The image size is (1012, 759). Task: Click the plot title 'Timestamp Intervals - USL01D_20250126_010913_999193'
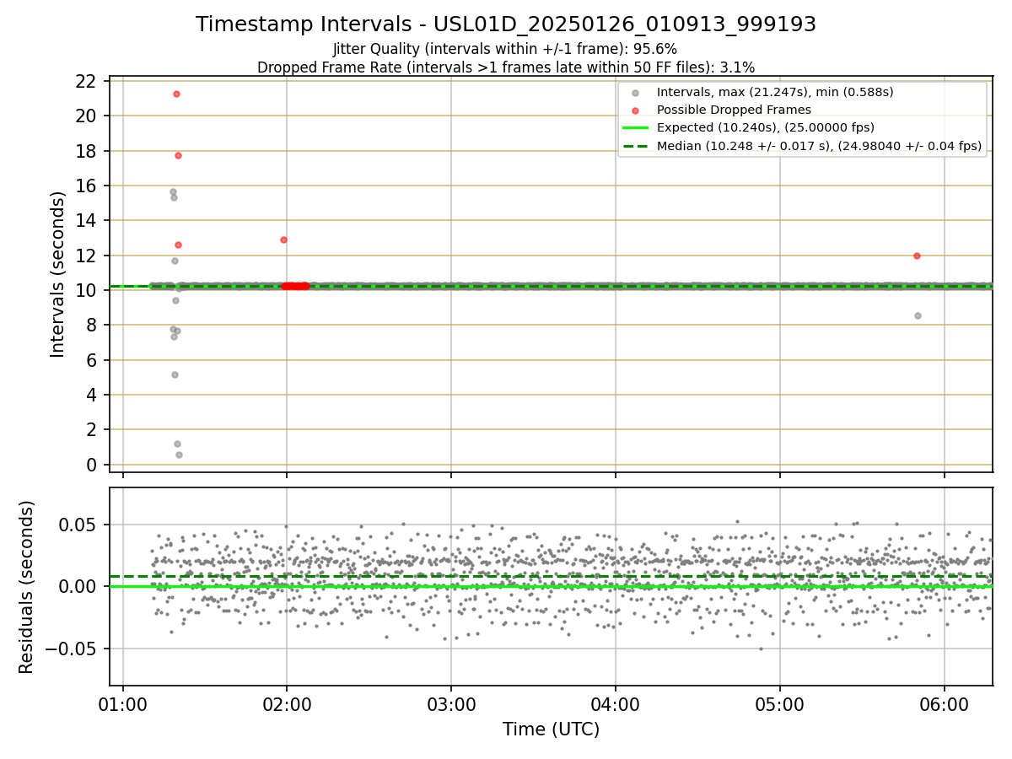click(x=506, y=24)
